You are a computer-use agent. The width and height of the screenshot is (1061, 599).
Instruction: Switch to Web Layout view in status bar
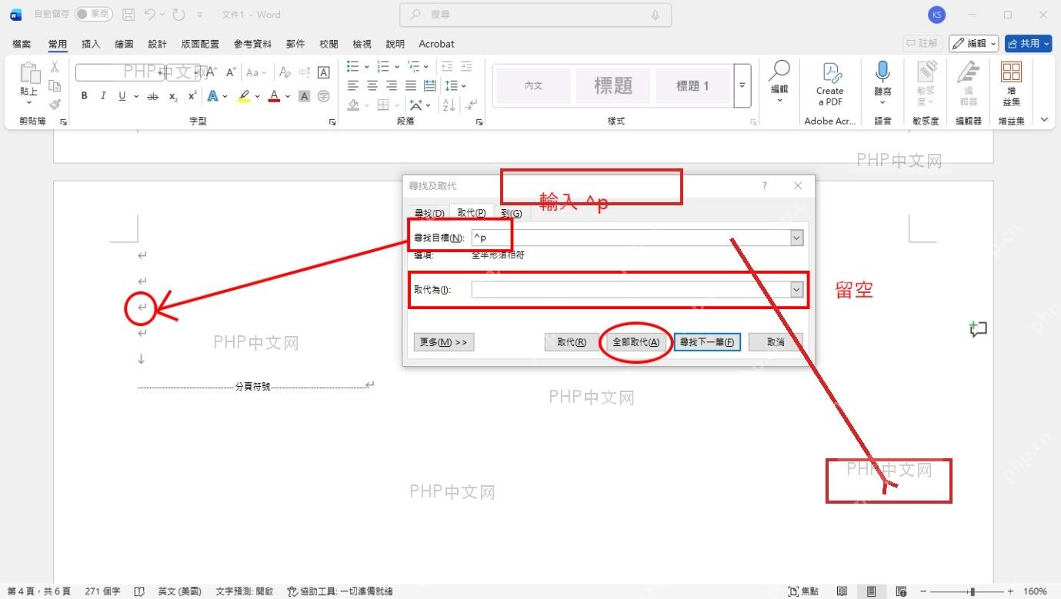pyautogui.click(x=900, y=591)
